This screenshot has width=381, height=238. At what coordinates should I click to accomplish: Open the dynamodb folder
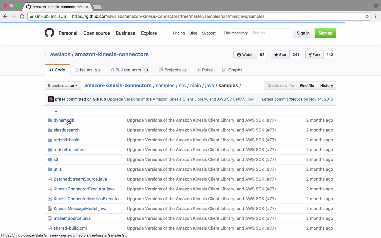tap(64, 120)
